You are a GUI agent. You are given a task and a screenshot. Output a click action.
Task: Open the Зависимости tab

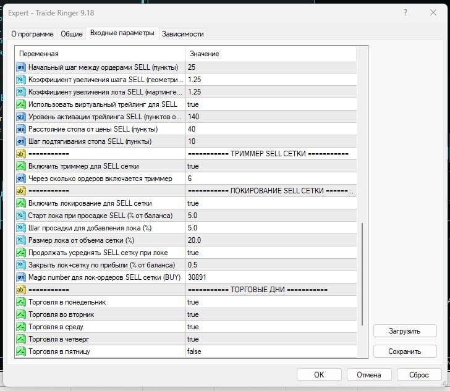tap(183, 34)
